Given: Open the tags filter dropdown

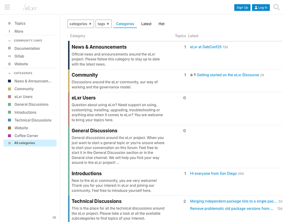Looking at the screenshot, I should [103, 24].
